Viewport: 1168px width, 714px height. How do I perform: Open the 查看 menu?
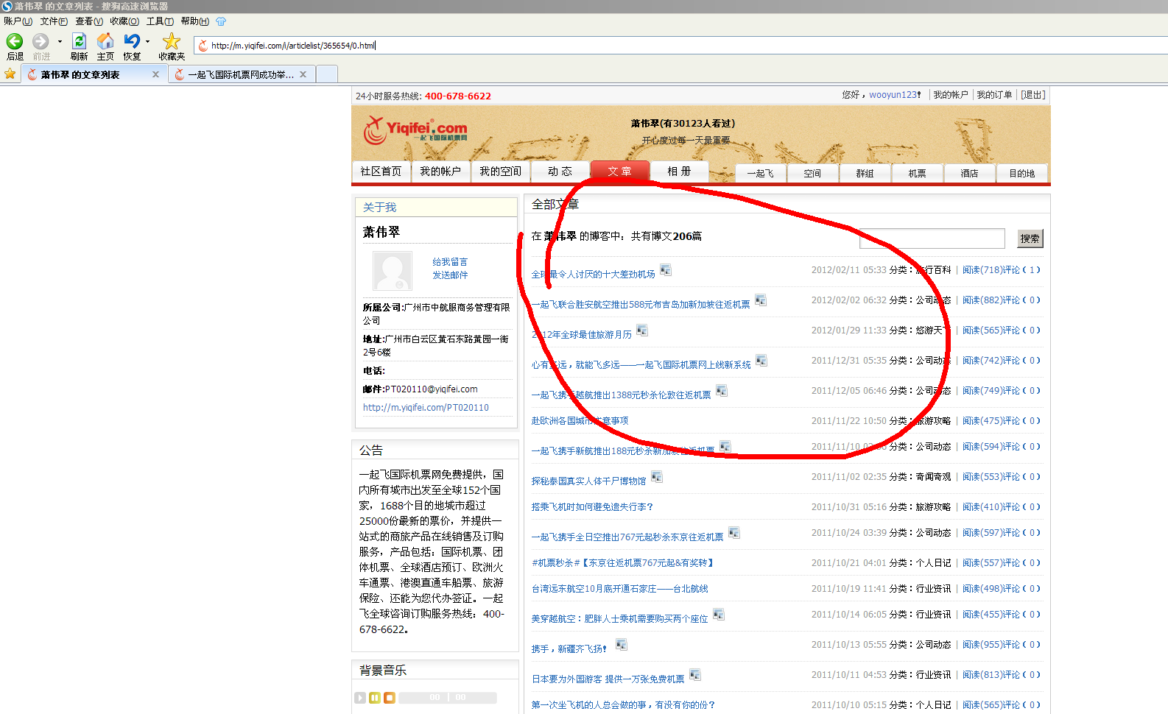click(89, 21)
